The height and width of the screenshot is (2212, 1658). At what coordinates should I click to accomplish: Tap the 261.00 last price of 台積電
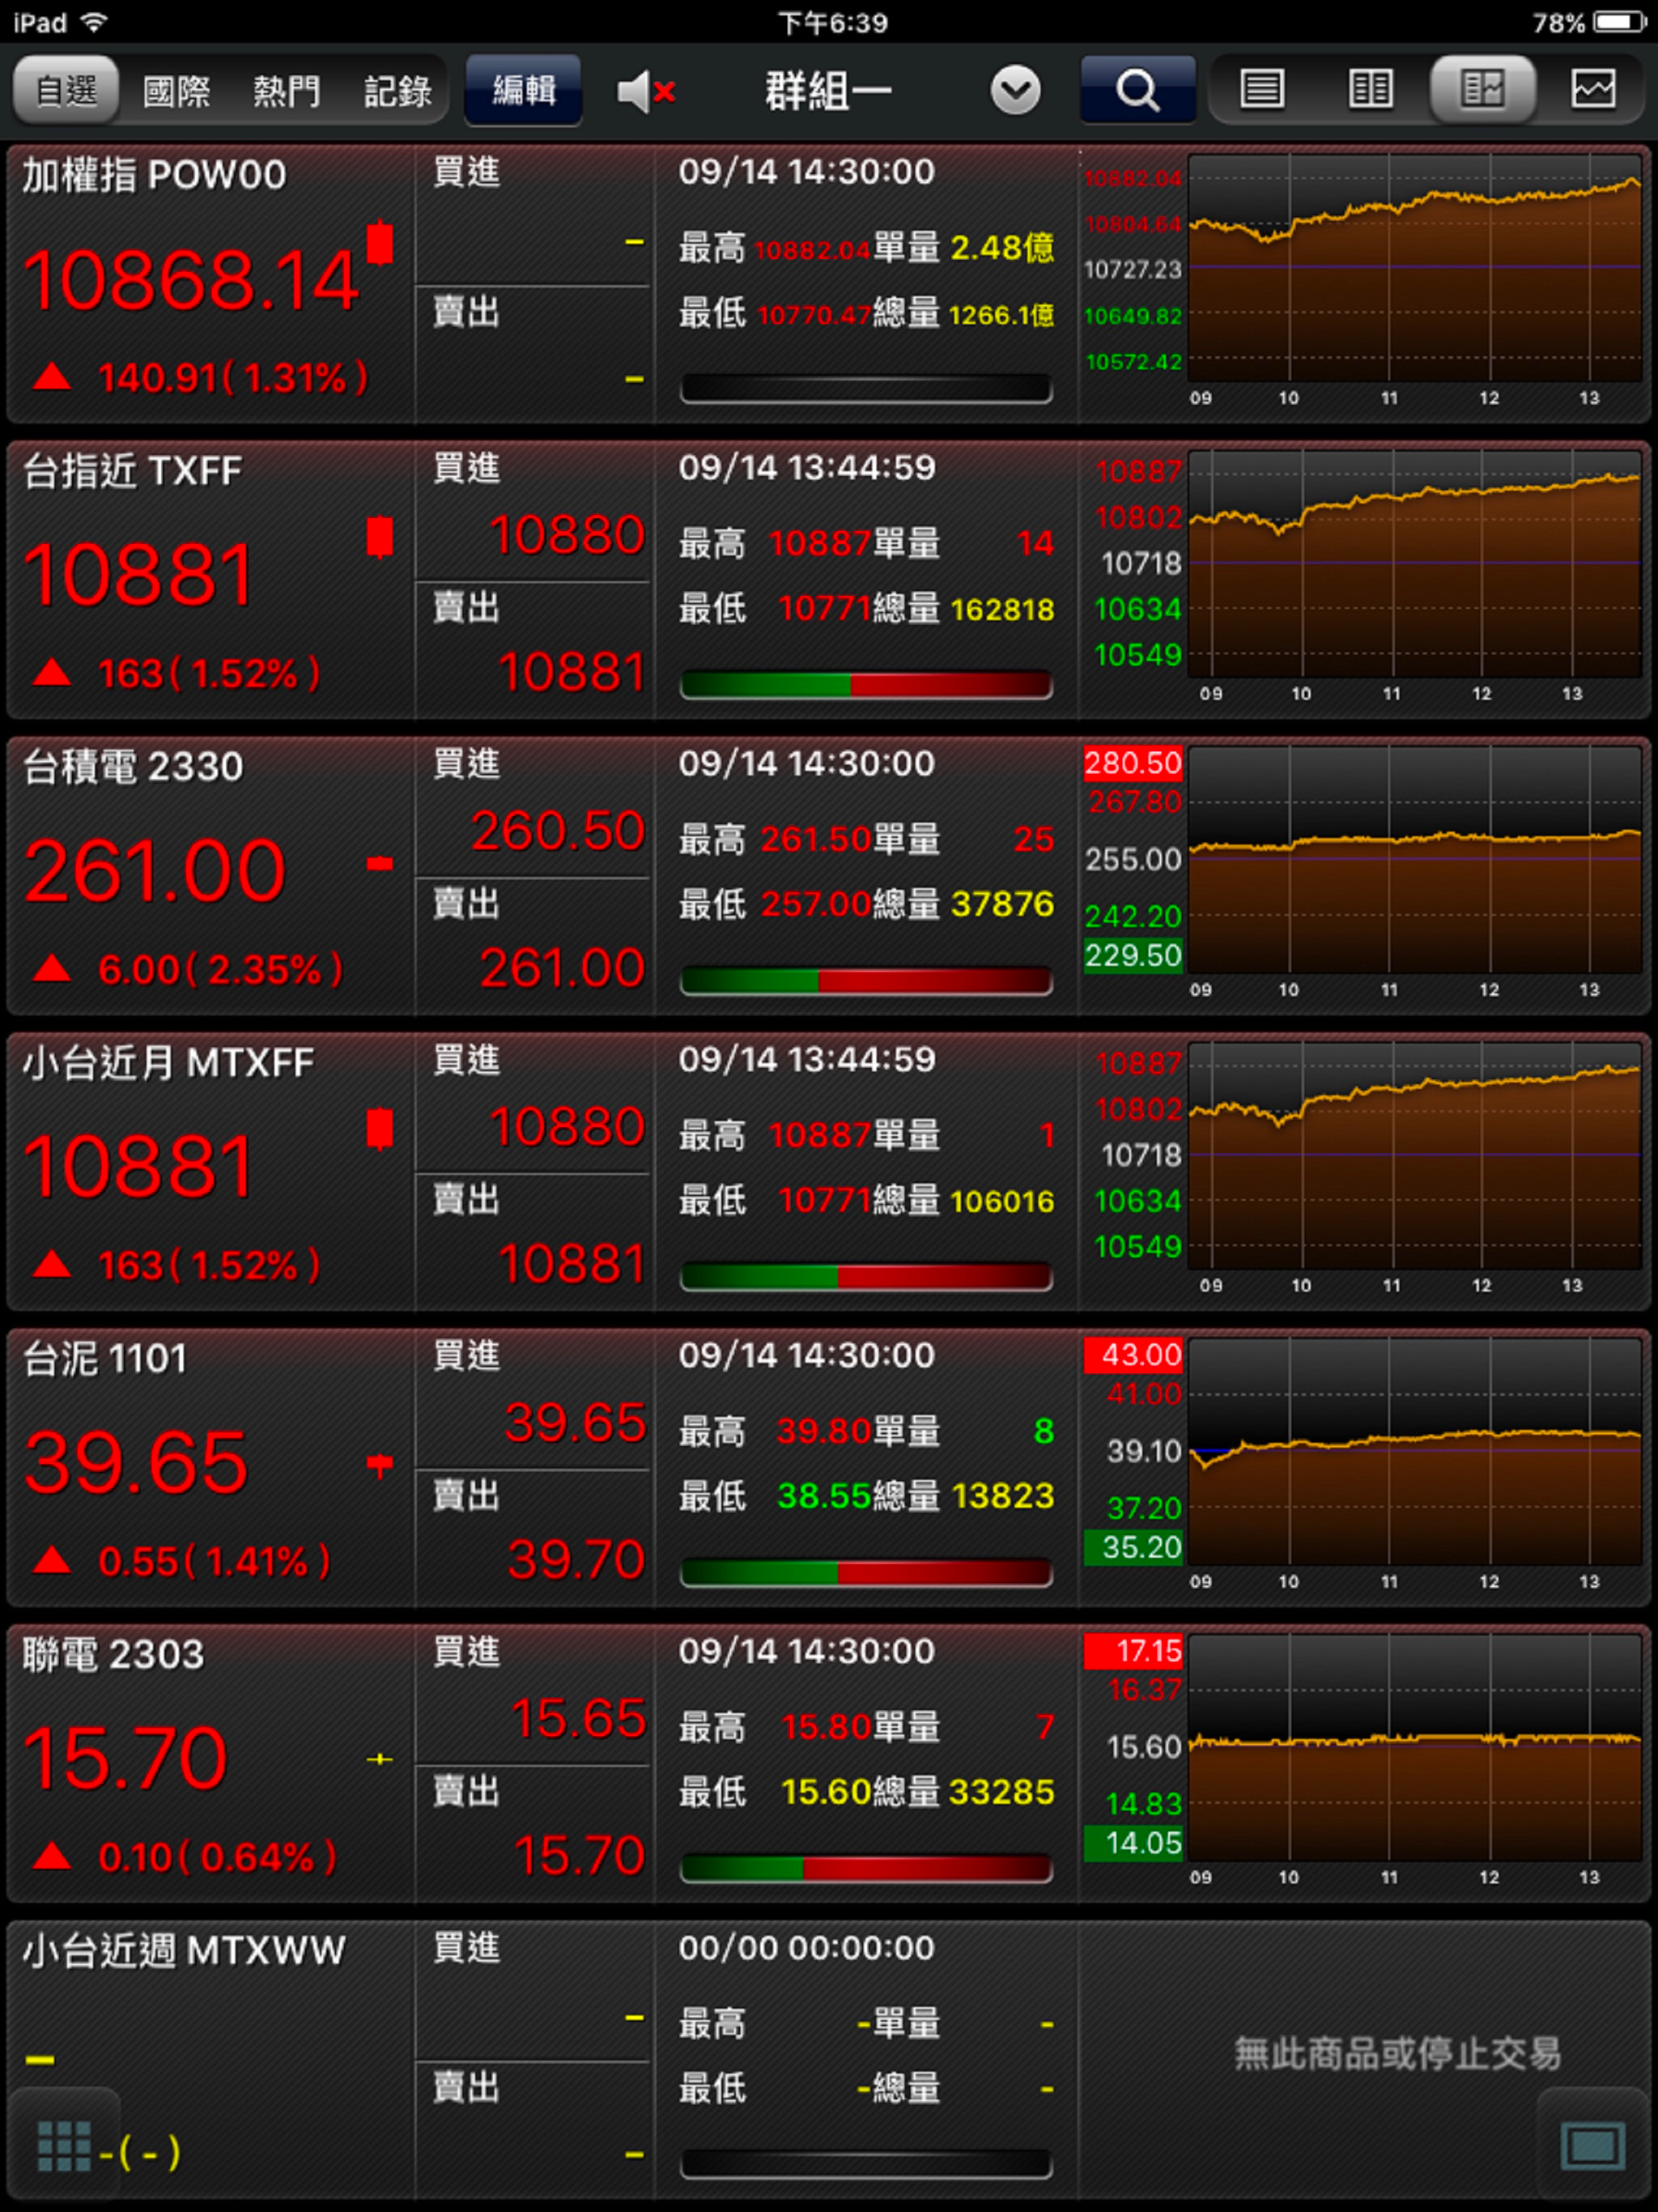coord(155,871)
